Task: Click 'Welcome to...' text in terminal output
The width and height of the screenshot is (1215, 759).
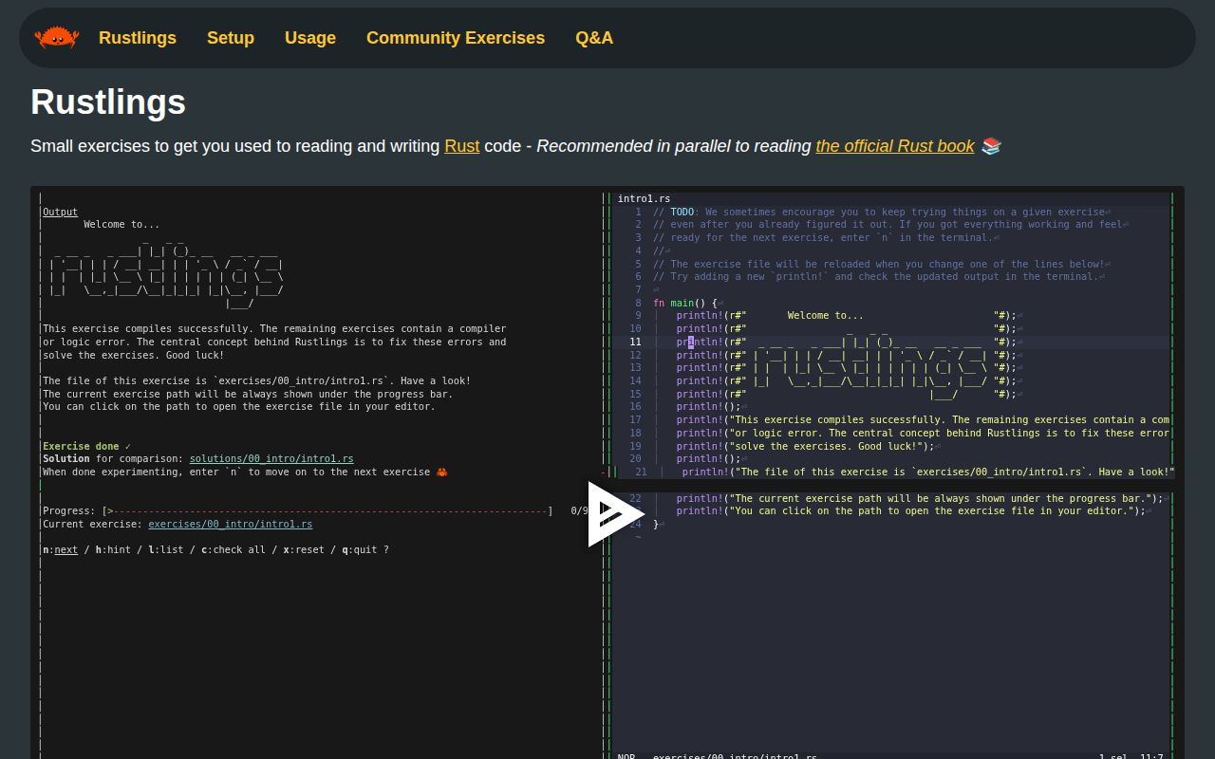Action: (x=121, y=225)
